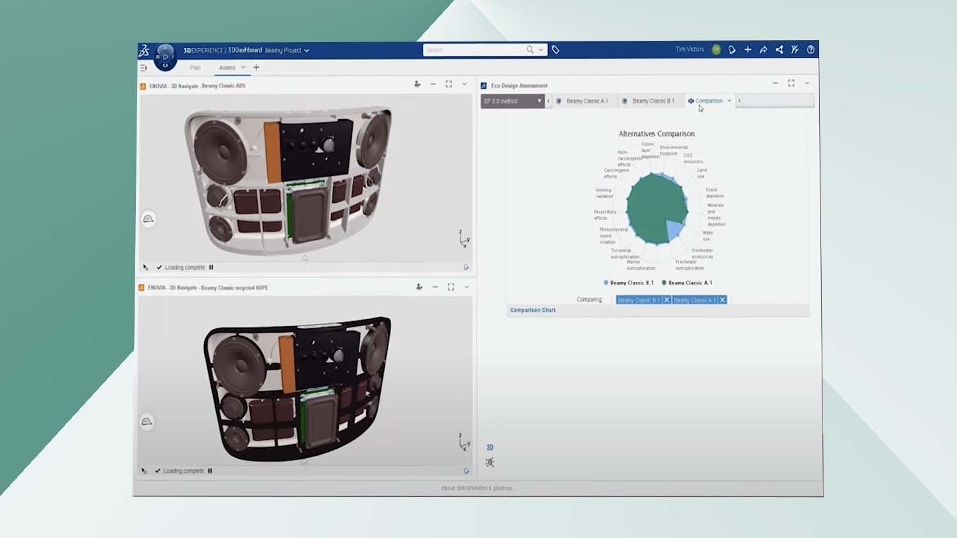Expand the Beamy Project dashboard dropdown

(x=307, y=50)
